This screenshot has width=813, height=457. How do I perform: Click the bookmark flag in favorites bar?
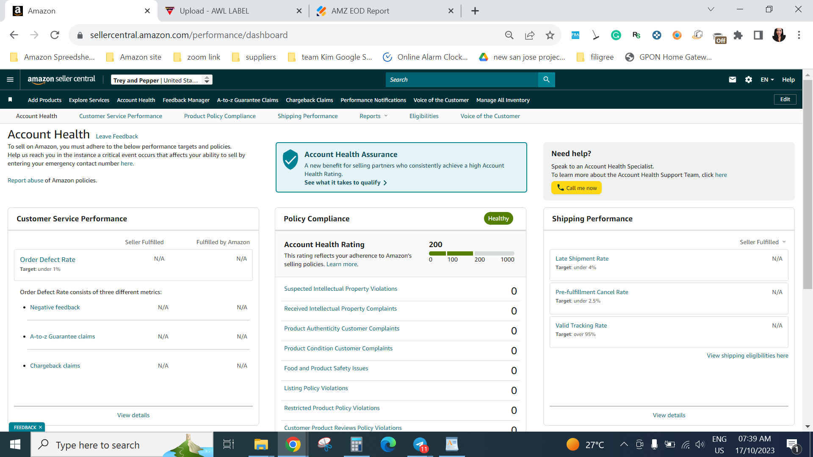coord(10,100)
